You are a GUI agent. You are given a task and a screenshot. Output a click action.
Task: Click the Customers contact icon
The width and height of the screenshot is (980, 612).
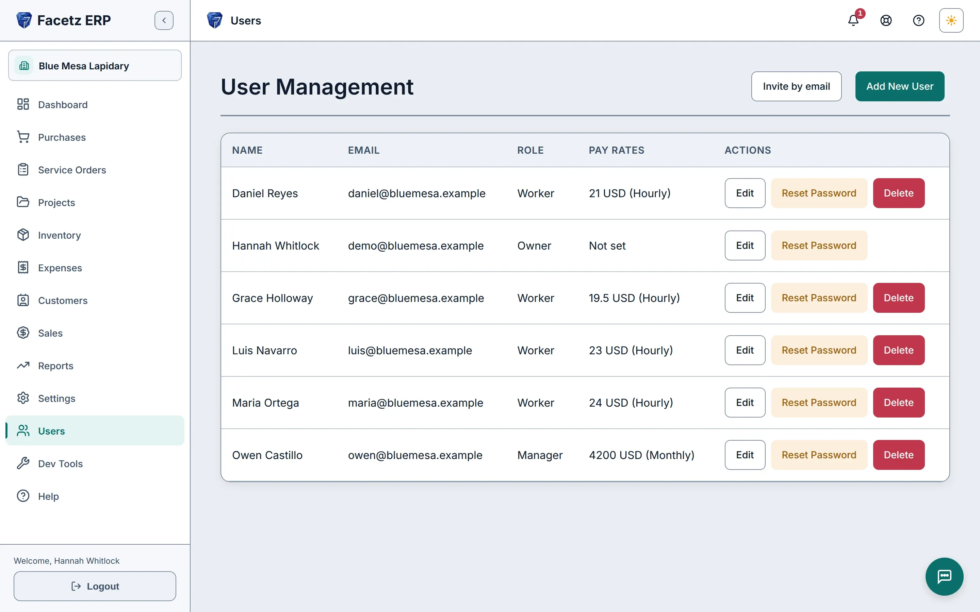(23, 300)
